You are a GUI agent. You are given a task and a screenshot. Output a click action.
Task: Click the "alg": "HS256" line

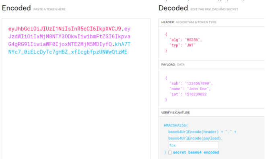point(186,40)
